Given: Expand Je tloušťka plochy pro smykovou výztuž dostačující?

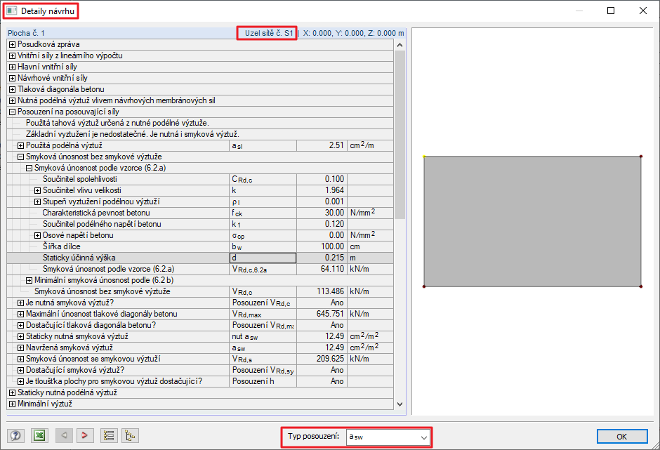Looking at the screenshot, I should click(20, 381).
